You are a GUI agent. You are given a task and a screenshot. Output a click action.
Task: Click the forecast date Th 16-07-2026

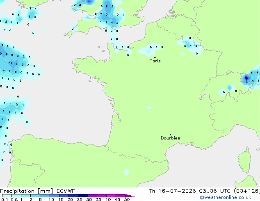pos(172,191)
